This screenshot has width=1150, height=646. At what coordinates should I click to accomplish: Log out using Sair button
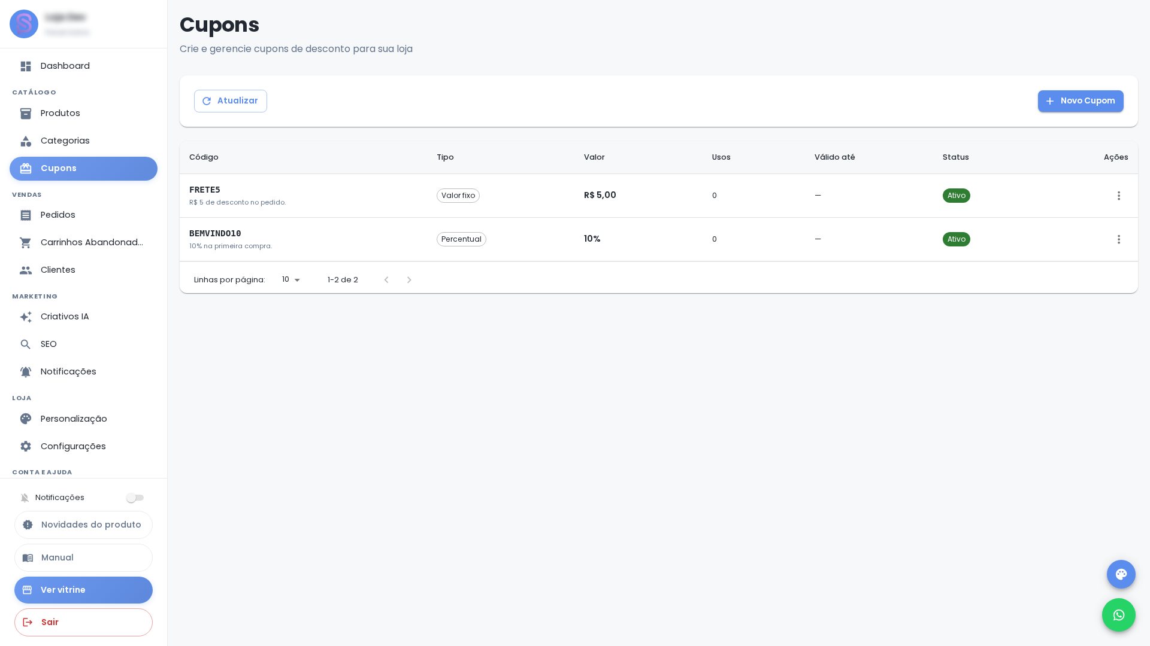click(83, 622)
